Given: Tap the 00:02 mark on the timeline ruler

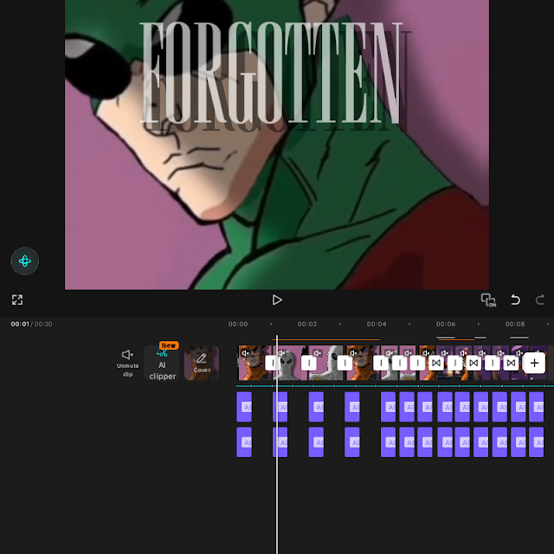Looking at the screenshot, I should point(307,324).
